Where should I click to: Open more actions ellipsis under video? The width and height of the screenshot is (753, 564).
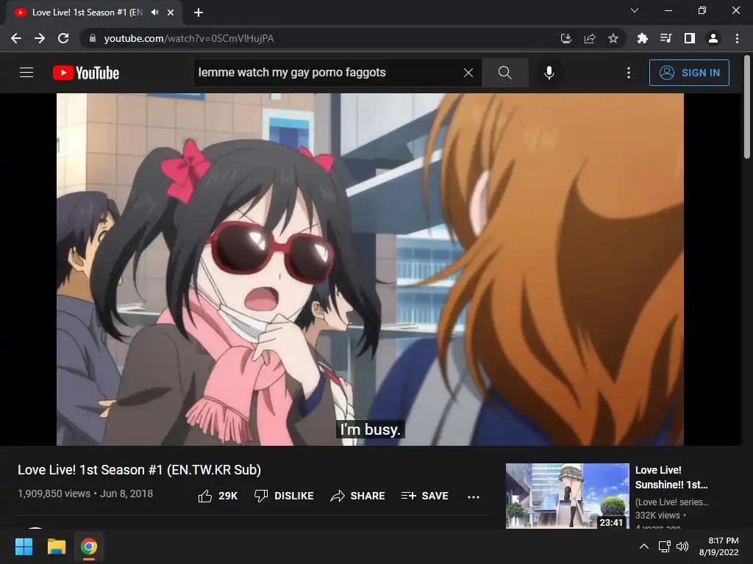(474, 497)
